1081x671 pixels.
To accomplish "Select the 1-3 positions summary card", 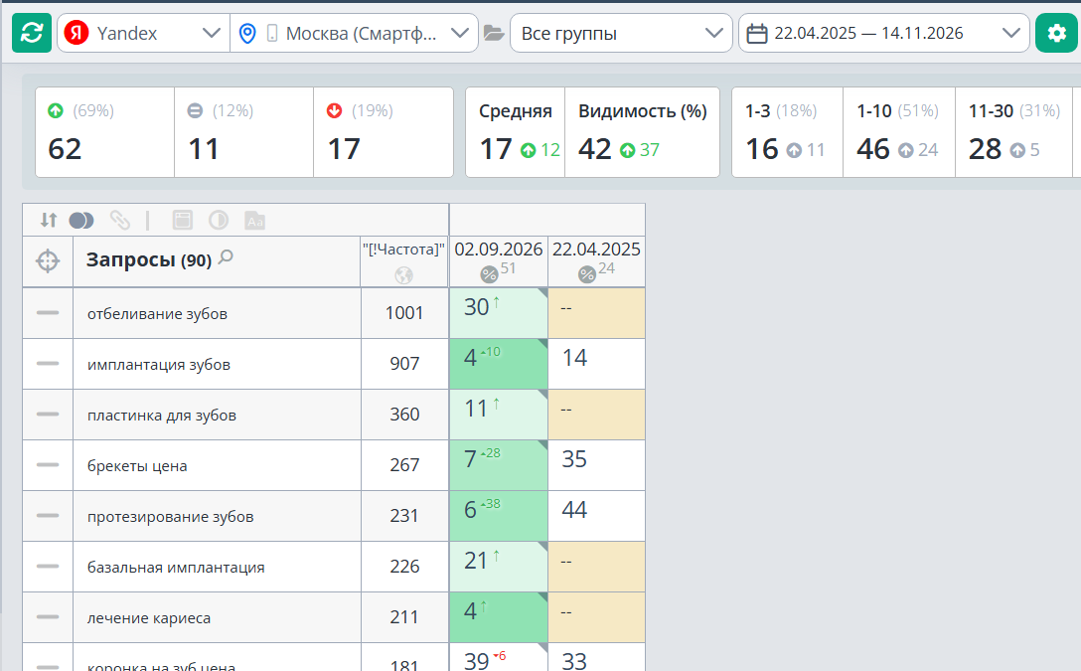I will (787, 132).
